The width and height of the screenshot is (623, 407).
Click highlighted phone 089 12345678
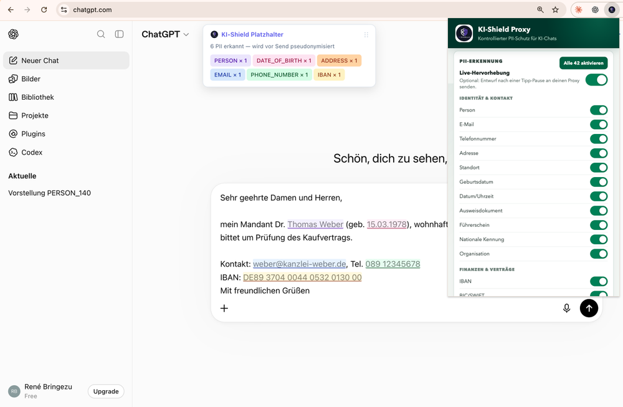pyautogui.click(x=392, y=264)
